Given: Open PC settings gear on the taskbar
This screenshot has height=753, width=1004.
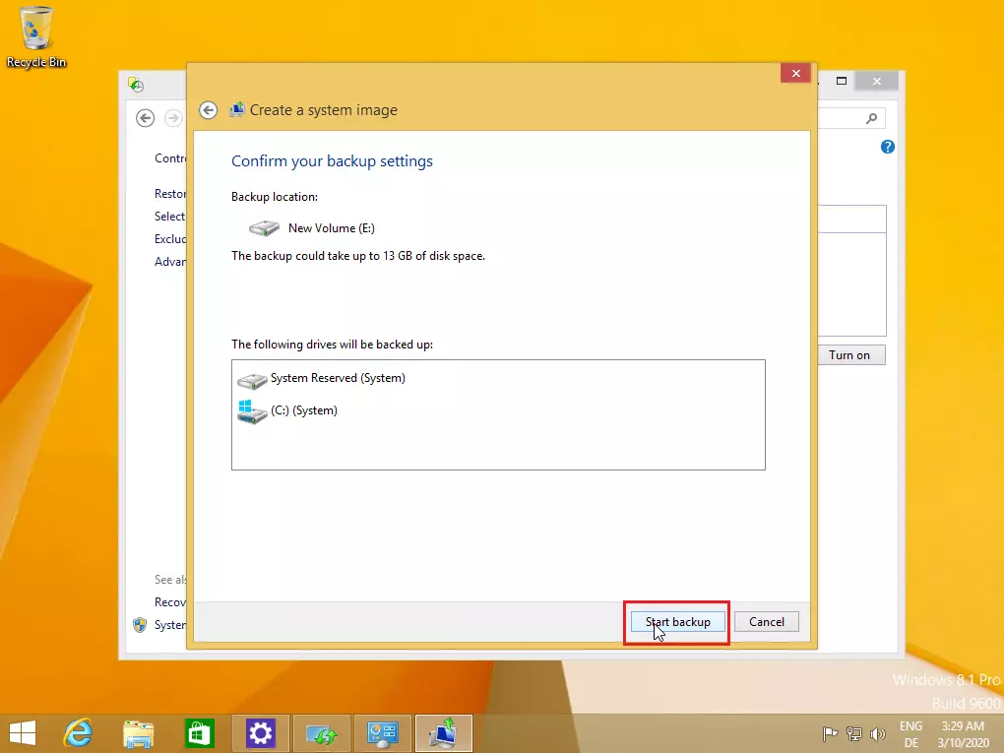Looking at the screenshot, I should coord(261,733).
